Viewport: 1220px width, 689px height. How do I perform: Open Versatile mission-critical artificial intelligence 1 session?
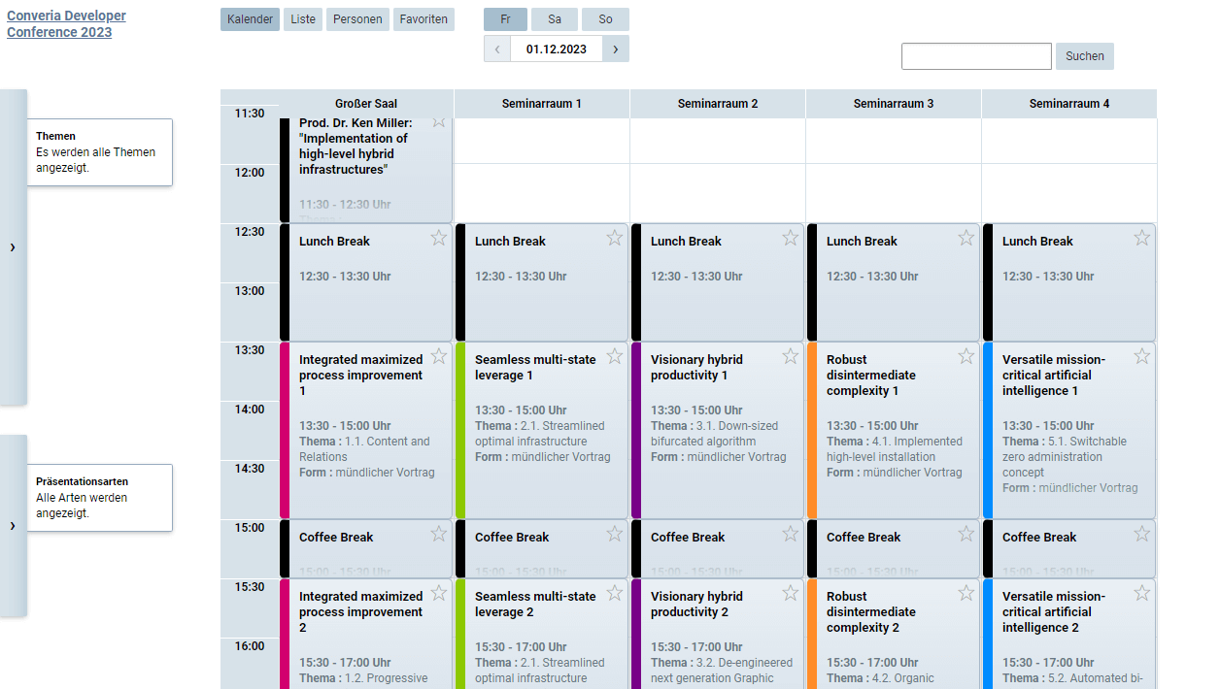point(1069,430)
